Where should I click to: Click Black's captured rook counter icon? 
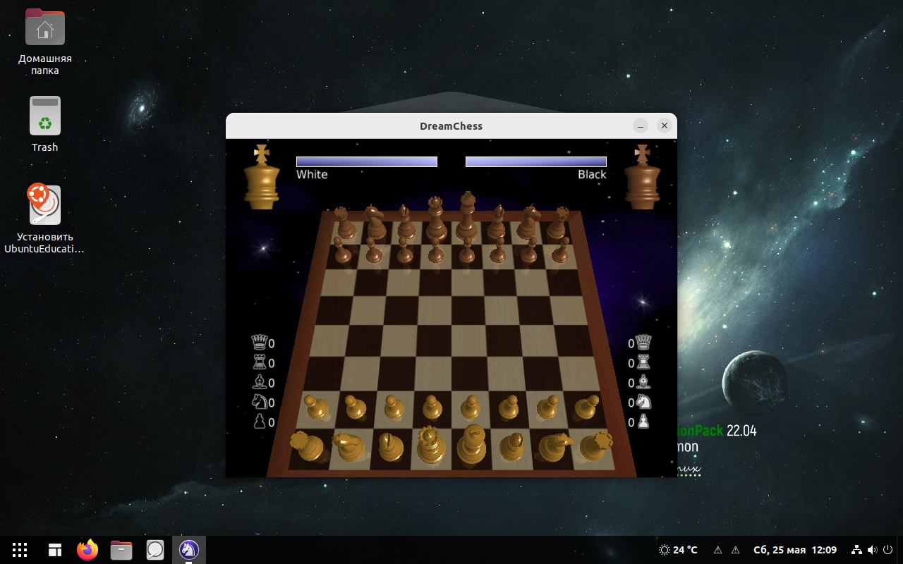coord(643,362)
